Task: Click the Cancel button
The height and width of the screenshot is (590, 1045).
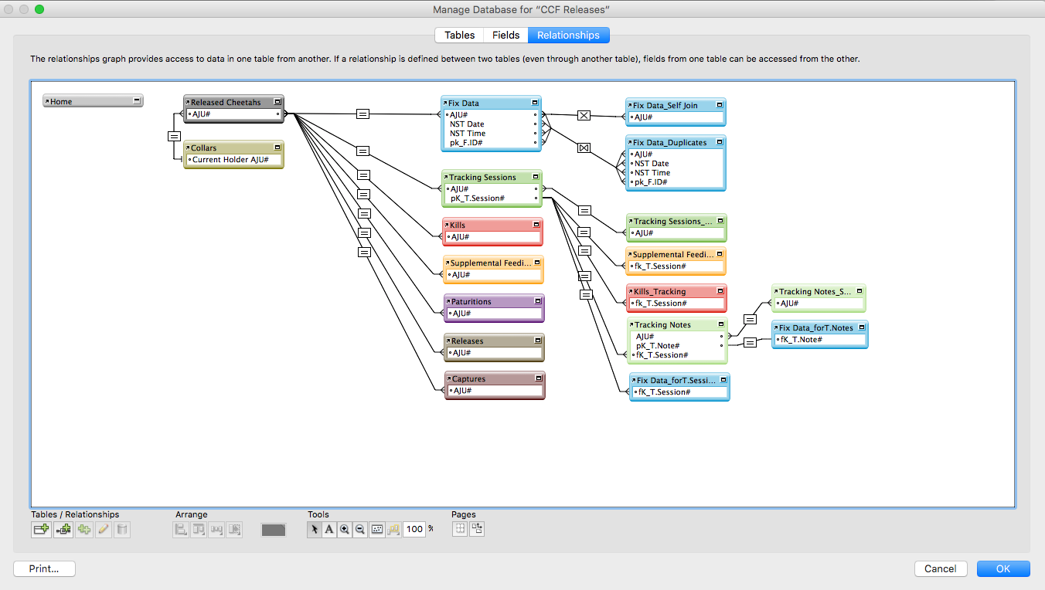Action: [x=941, y=568]
